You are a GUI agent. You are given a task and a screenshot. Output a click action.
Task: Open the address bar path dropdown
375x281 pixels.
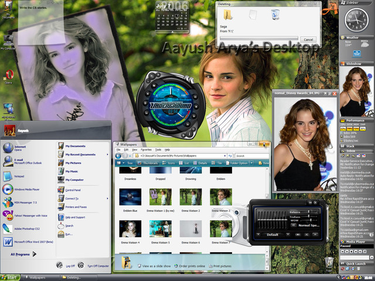click(225, 156)
